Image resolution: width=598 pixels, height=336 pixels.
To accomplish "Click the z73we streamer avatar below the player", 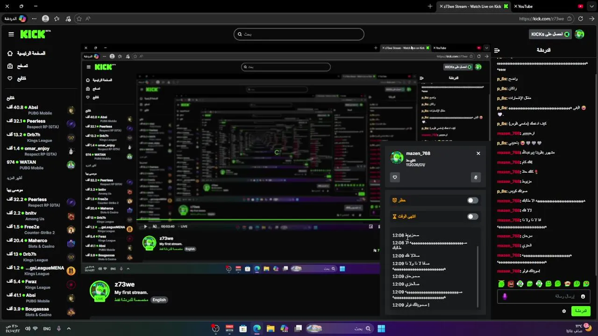I will click(100, 291).
